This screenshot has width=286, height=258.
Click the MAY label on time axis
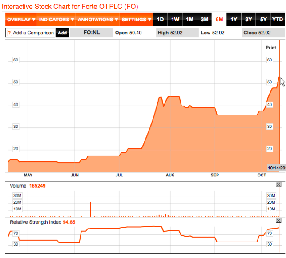click(x=28, y=175)
